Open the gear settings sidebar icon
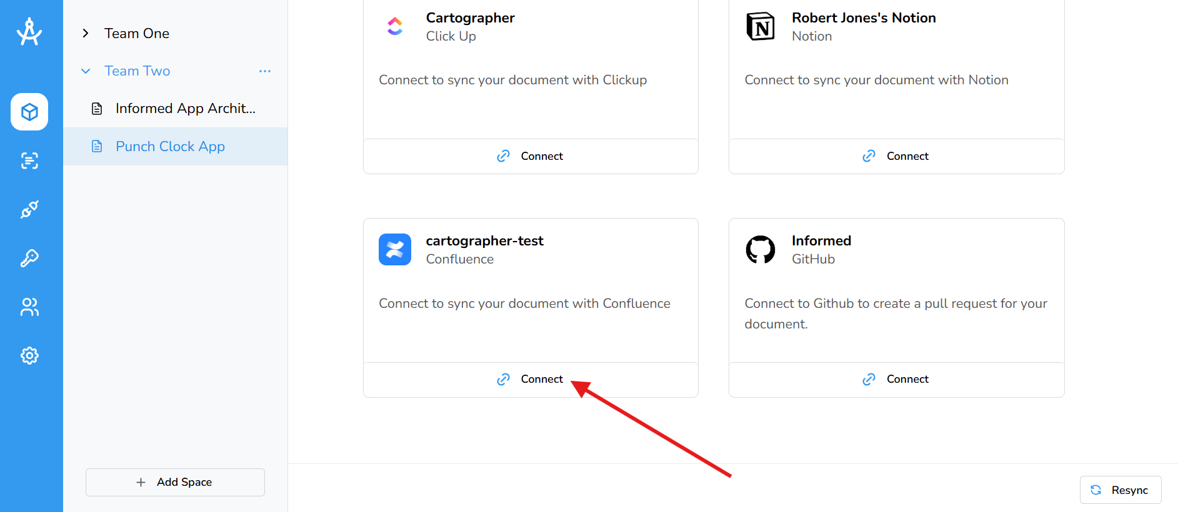This screenshot has width=1178, height=512. tap(29, 355)
